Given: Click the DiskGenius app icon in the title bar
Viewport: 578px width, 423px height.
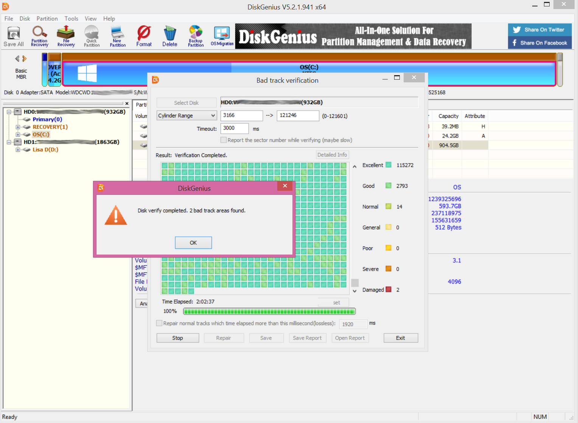Looking at the screenshot, I should (x=5, y=6).
